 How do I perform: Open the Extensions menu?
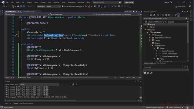click(x=72, y=2)
